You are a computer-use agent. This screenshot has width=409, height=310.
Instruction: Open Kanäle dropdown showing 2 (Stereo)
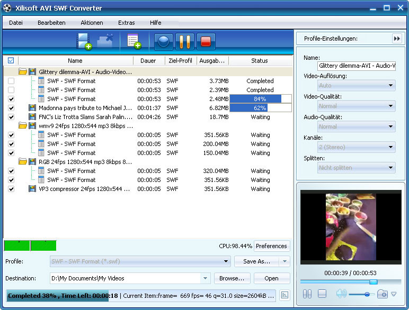click(x=357, y=147)
